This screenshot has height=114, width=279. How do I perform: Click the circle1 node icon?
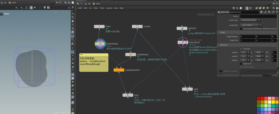(x=137, y=26)
